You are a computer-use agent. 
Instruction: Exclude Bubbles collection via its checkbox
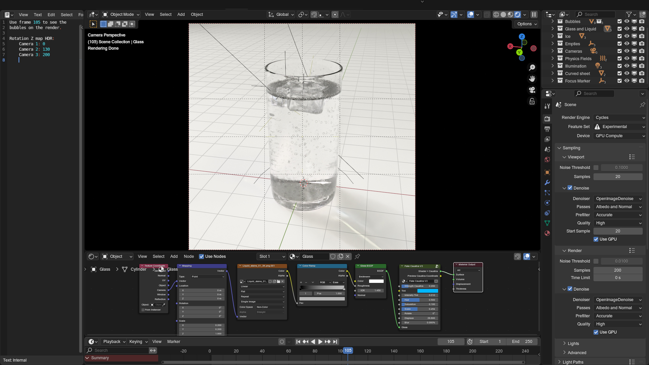[620, 21]
